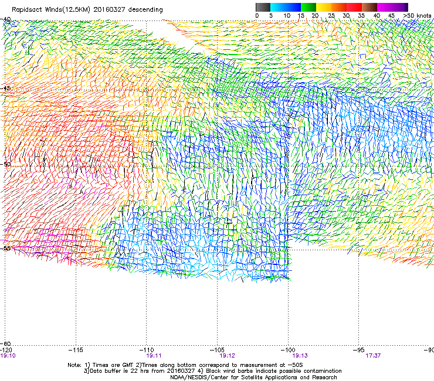Viewport: 434px width, 381px height.
Task: Click the magenta-purple 40-50 knots legend swatch
Action: click(x=392, y=7)
